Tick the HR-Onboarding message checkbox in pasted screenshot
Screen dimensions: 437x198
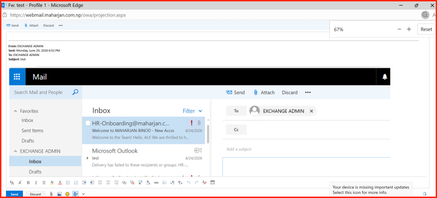[x=88, y=123]
